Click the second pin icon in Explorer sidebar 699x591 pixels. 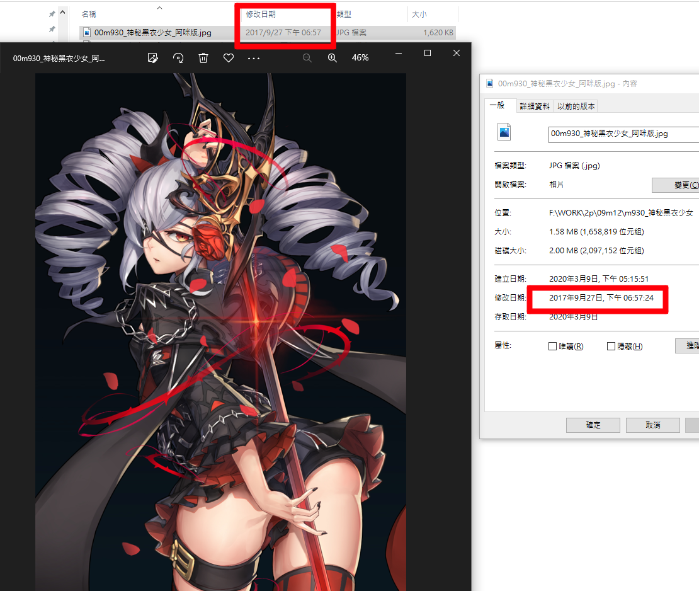click(x=52, y=30)
